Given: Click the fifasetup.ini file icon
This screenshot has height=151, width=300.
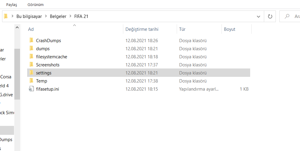Looking at the screenshot, I should pyautogui.click(x=31, y=89).
